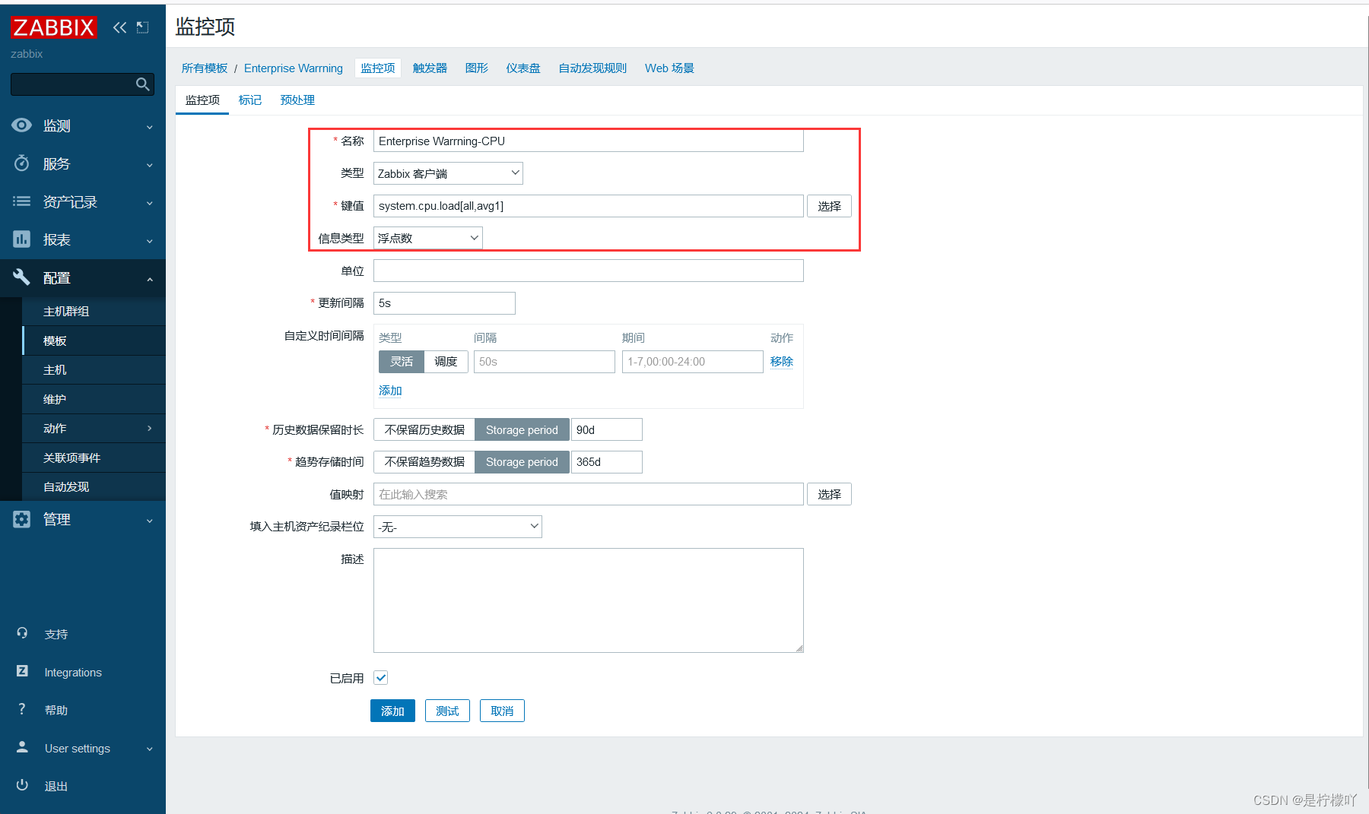1369x814 pixels.
Task: Open 自动发现规则 in template navigation
Action: (x=592, y=68)
